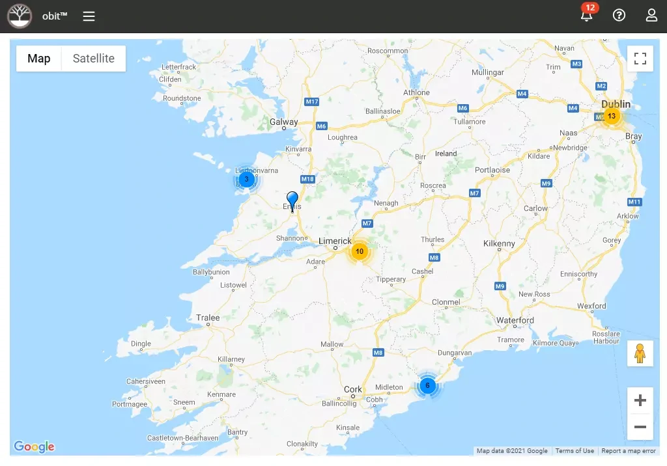Open the help question mark icon

click(619, 16)
